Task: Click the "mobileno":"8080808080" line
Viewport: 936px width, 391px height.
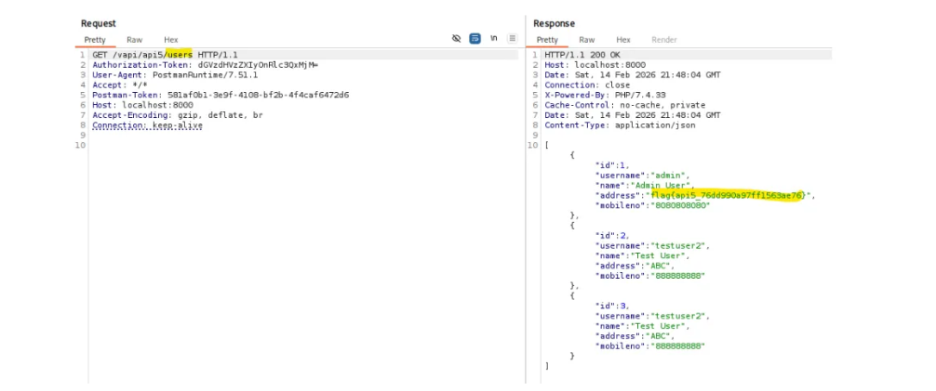Action: (x=652, y=205)
